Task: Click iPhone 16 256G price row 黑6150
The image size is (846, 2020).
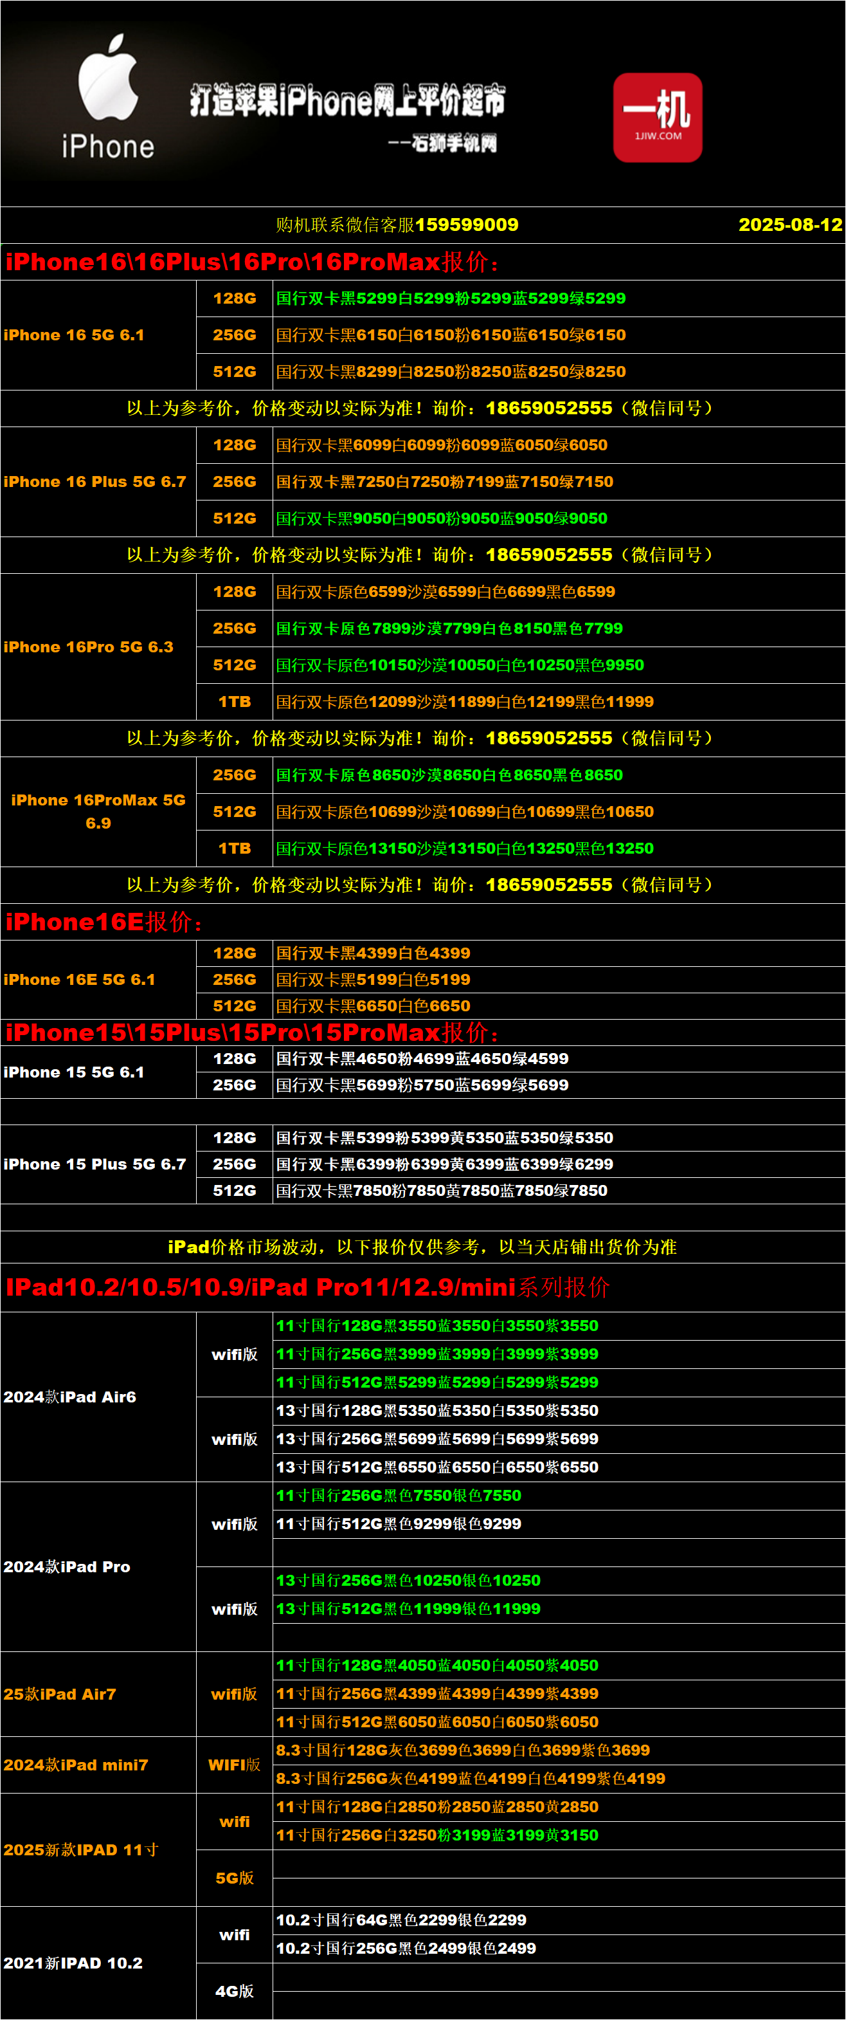Action: [559, 335]
